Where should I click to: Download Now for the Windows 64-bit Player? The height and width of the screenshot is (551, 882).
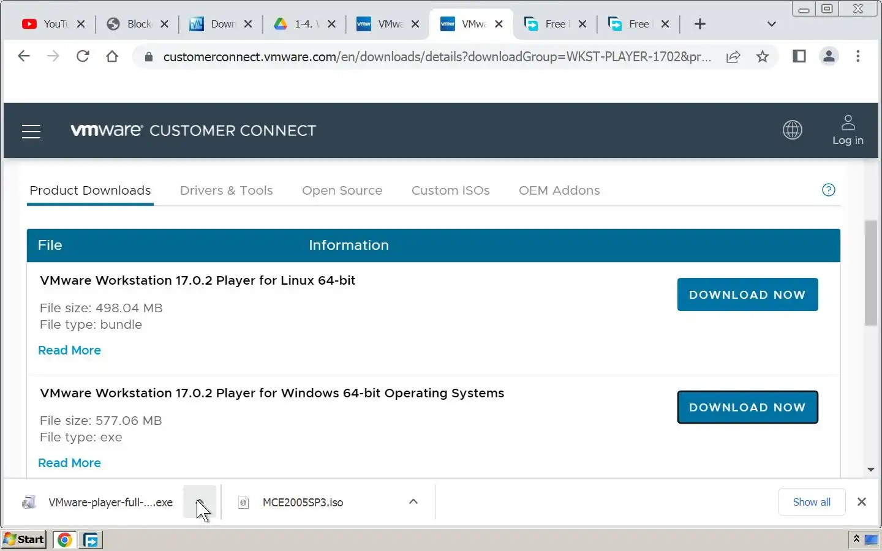pos(747,407)
